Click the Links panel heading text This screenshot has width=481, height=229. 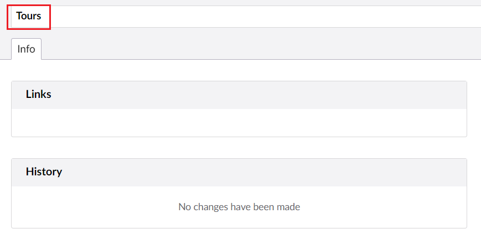pos(38,95)
